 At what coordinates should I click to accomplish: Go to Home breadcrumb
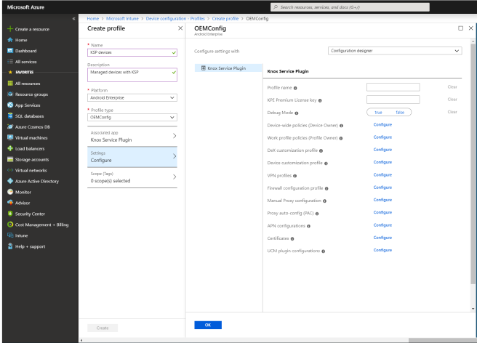93,19
